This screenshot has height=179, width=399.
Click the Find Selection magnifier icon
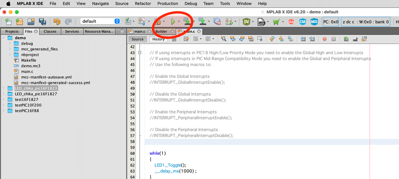tap(224, 39)
